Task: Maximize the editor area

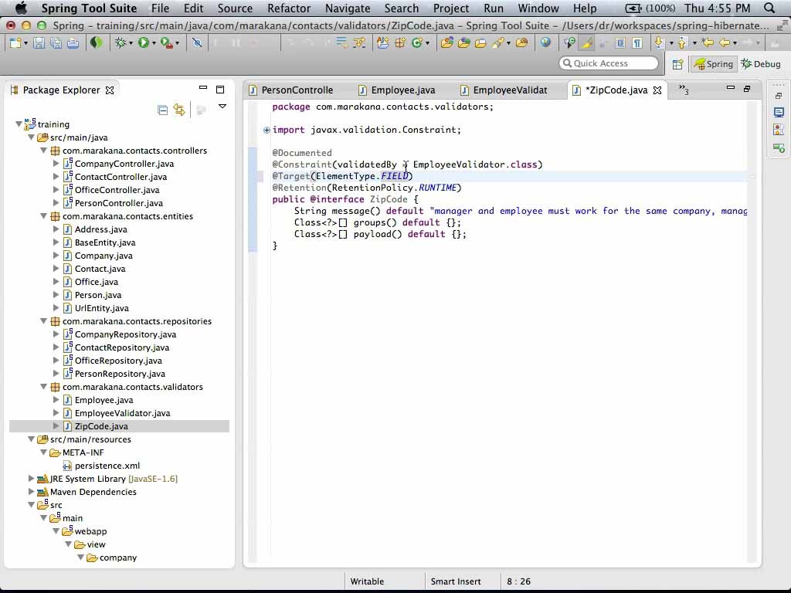Action: coord(747,89)
